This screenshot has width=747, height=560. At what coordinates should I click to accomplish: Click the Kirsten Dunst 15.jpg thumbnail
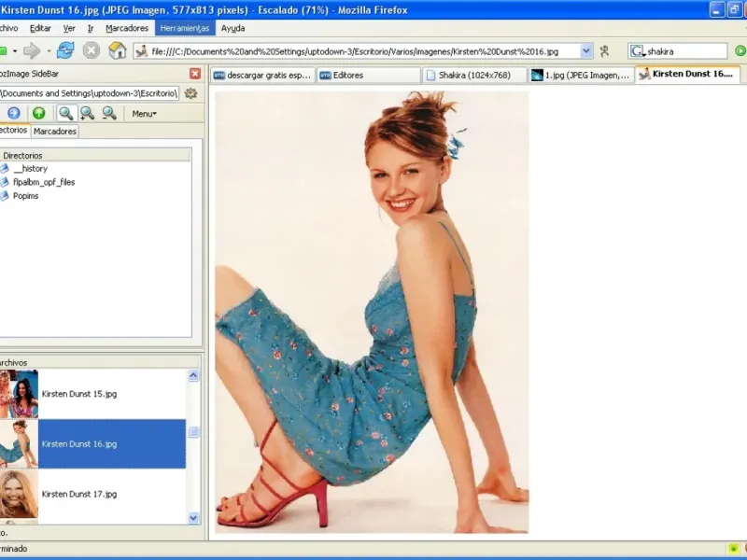coord(19,394)
